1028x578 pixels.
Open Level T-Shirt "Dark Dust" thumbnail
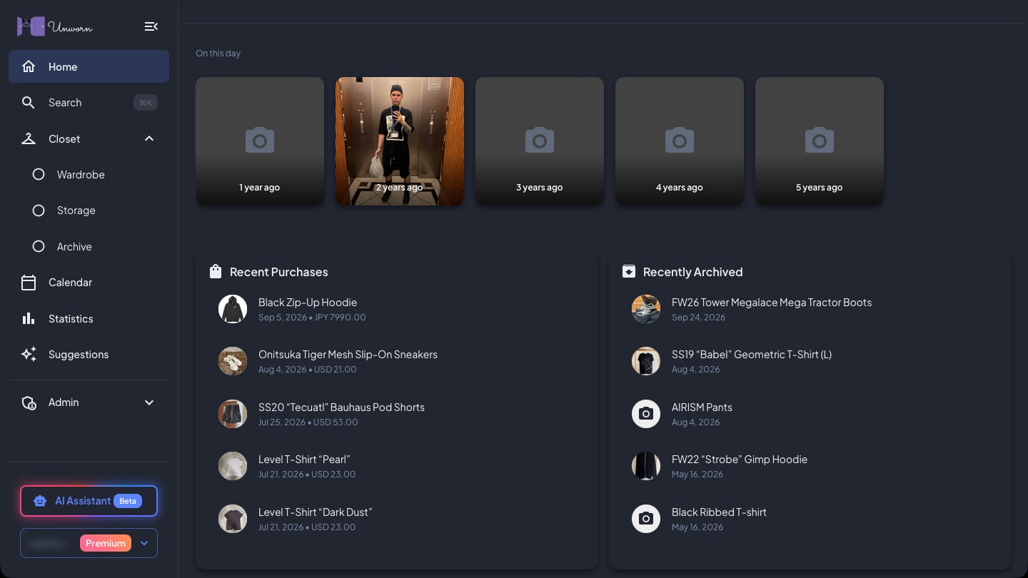click(x=233, y=519)
